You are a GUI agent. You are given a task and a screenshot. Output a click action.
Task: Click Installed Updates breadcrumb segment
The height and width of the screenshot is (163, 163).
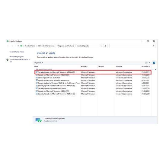point(83,46)
